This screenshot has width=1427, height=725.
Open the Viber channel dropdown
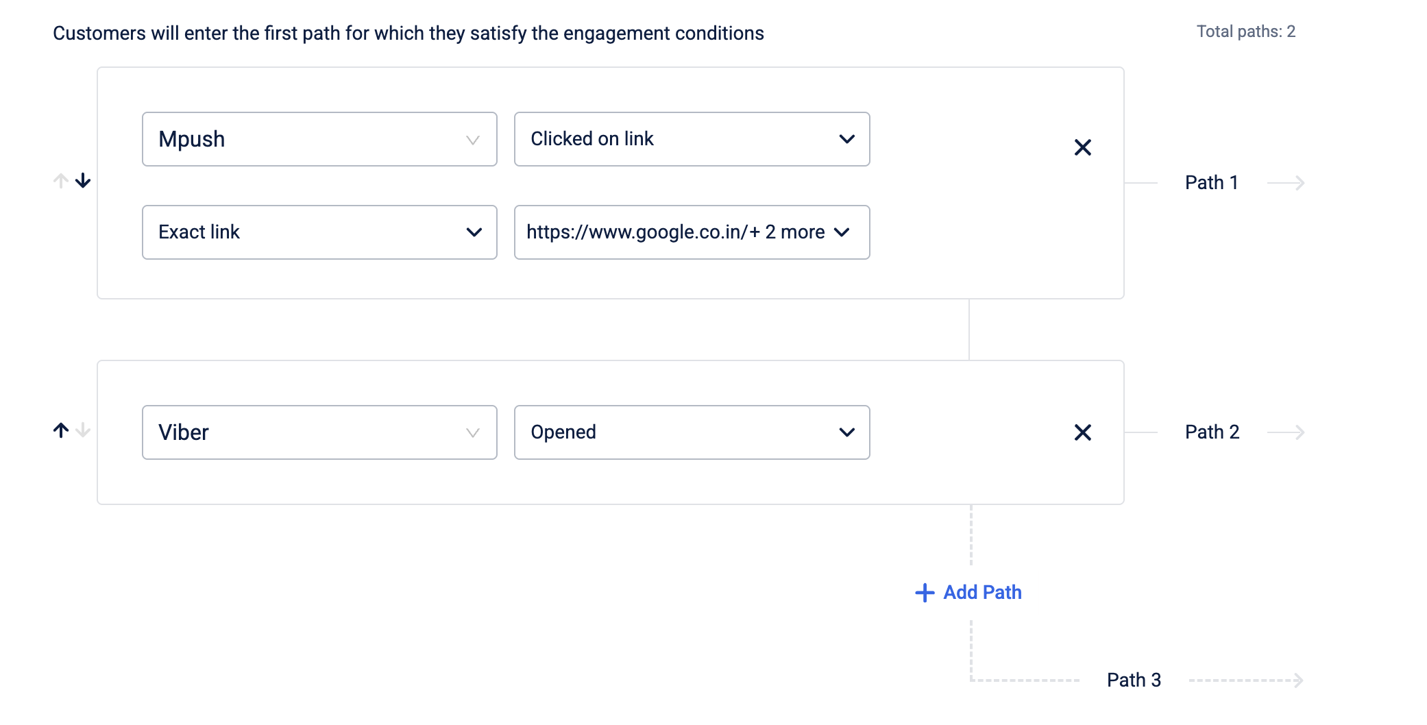click(319, 432)
